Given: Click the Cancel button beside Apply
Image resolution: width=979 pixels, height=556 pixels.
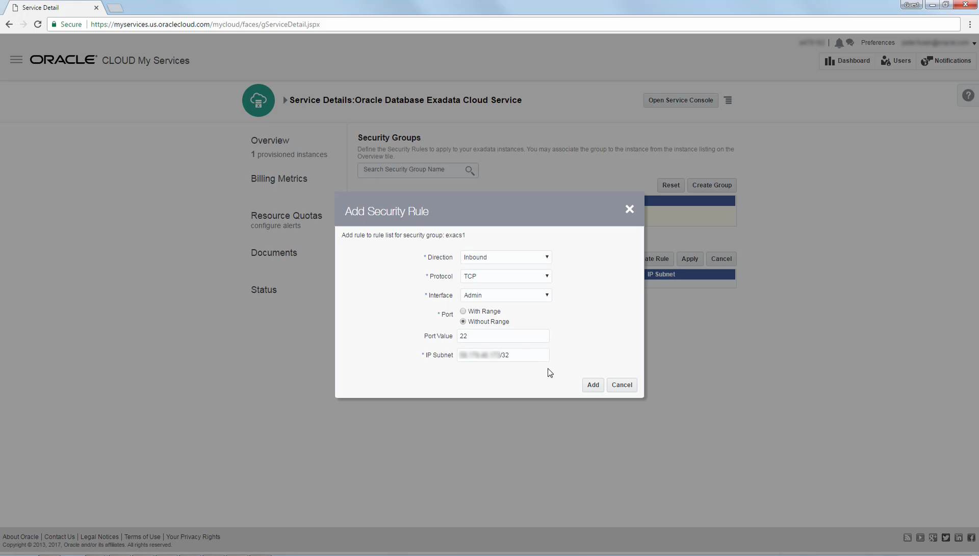Looking at the screenshot, I should click(x=721, y=259).
